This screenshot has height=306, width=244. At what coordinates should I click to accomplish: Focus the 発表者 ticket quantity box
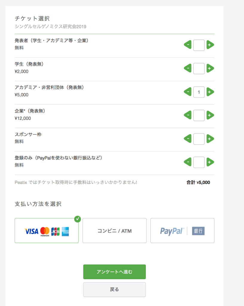coord(199,45)
